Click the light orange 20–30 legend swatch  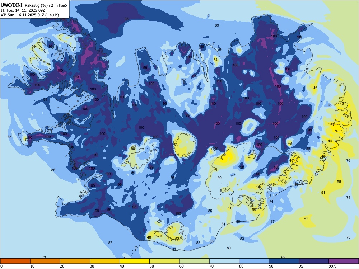point(75,261)
